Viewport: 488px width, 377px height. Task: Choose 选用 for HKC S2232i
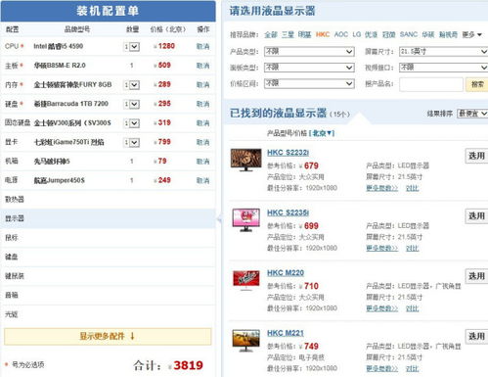coord(476,156)
